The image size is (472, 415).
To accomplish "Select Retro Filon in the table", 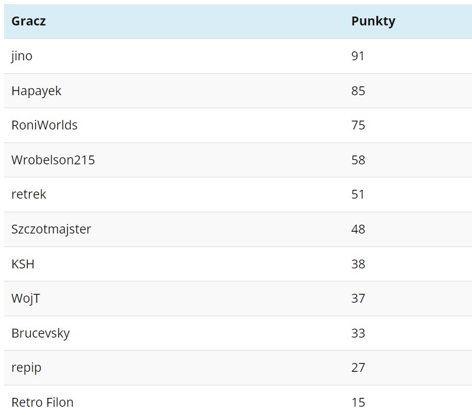I will click(x=42, y=403).
